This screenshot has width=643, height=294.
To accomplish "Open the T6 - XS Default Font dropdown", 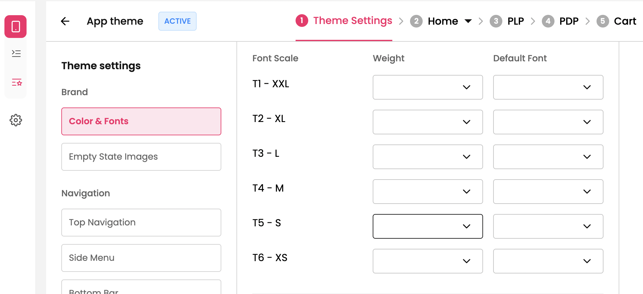I will click(548, 261).
